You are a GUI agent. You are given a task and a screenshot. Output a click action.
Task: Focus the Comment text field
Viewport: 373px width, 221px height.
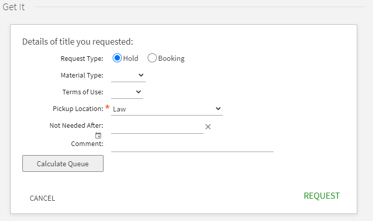click(x=192, y=145)
